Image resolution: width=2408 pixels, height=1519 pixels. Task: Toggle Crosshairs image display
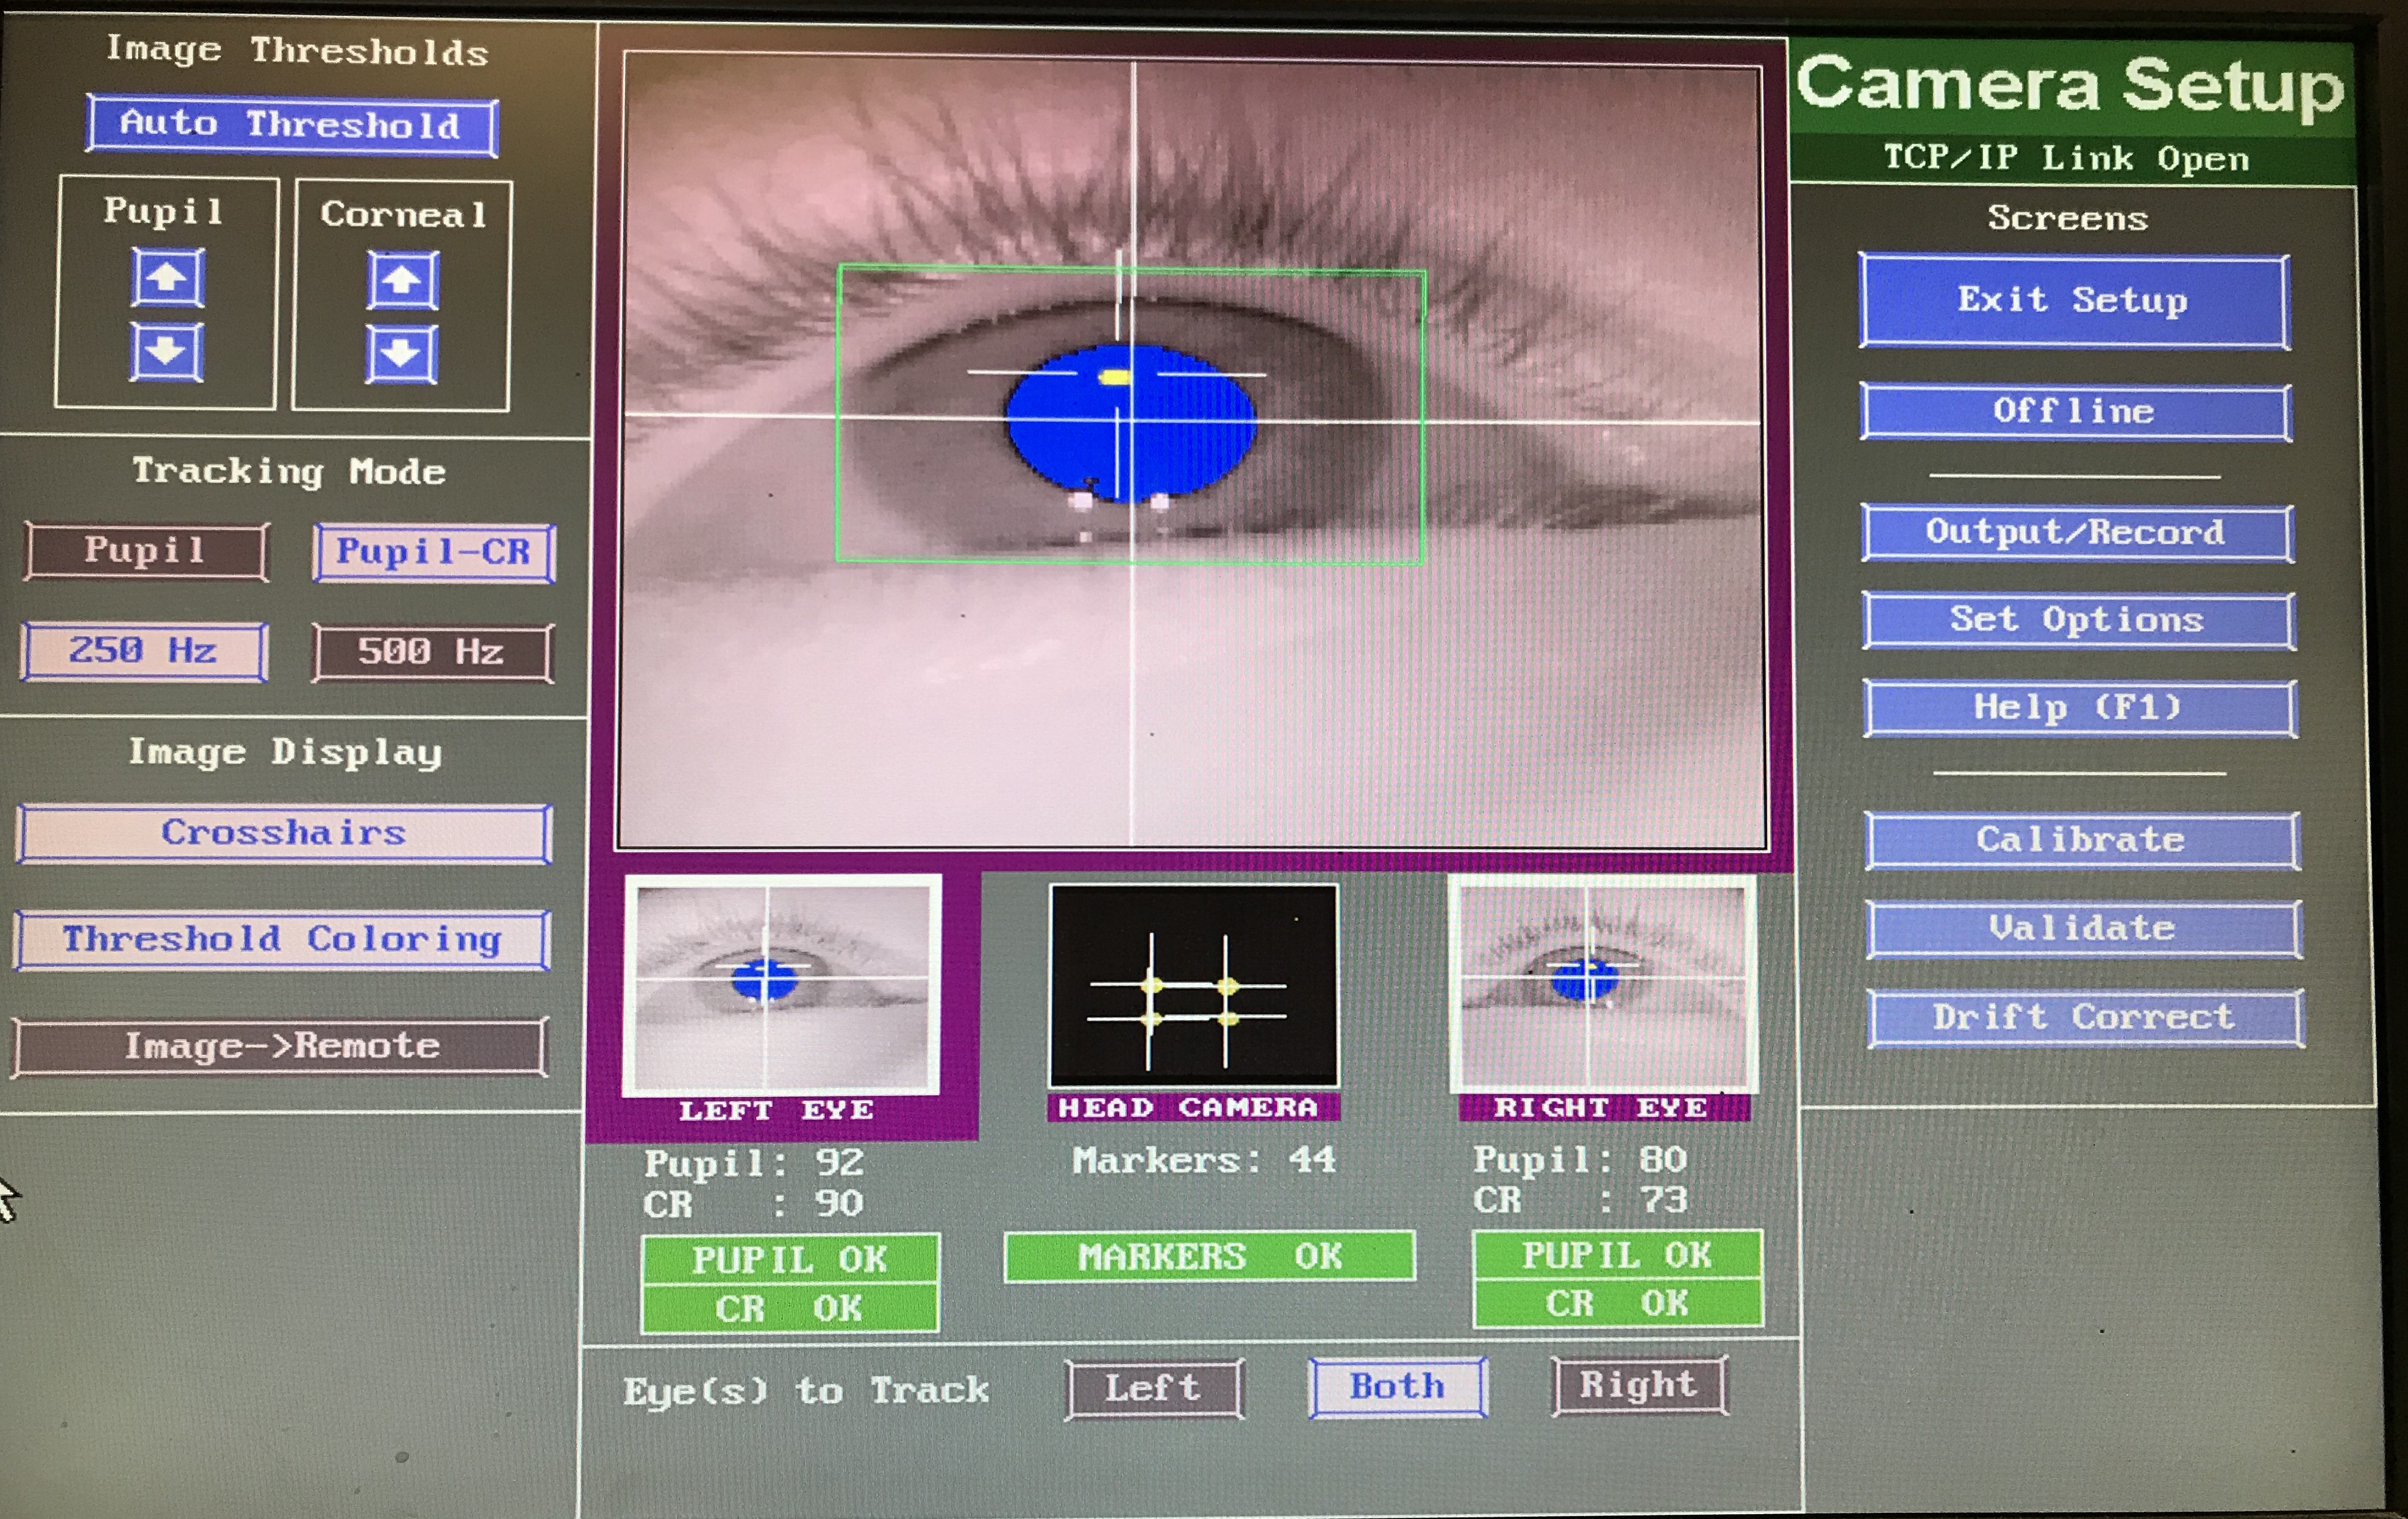pos(284,833)
